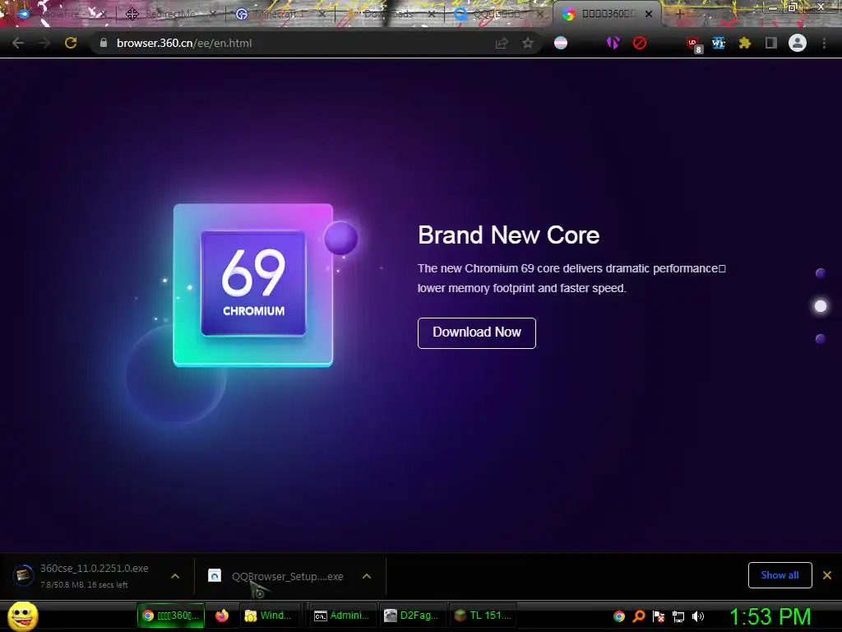Go back to the previous page
This screenshot has width=842, height=632.
pyautogui.click(x=18, y=43)
